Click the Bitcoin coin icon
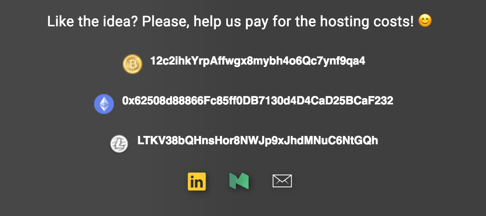The width and height of the screenshot is (486, 216). (132, 64)
